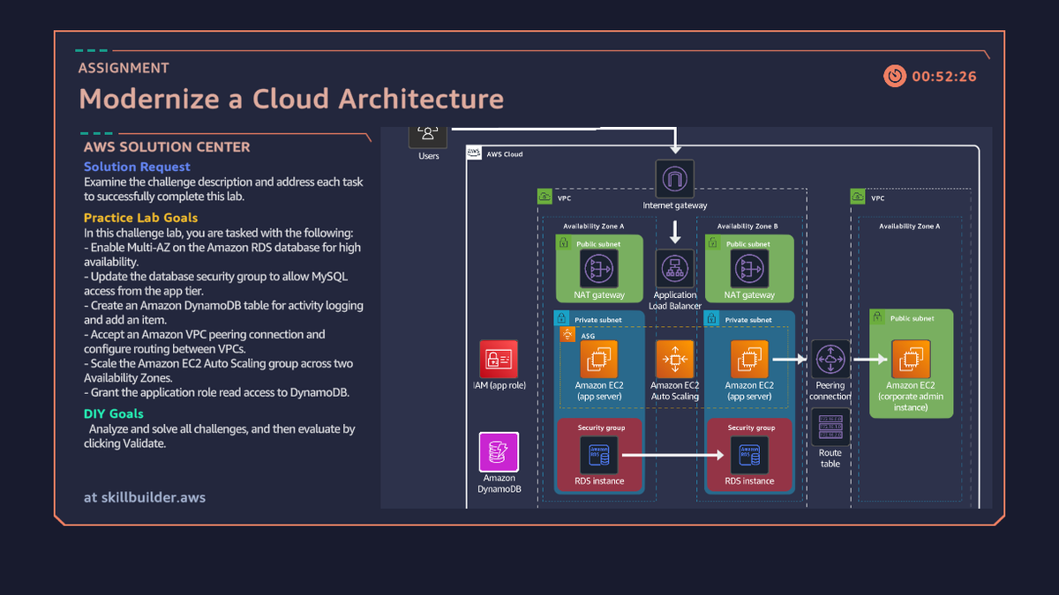The image size is (1059, 595).
Task: Click the VPC icon of the VPC containing the Internet gateway
Action: (x=545, y=197)
